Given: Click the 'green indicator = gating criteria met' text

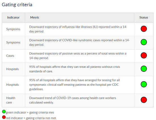Looking at the screenshot, I should 30,113.
